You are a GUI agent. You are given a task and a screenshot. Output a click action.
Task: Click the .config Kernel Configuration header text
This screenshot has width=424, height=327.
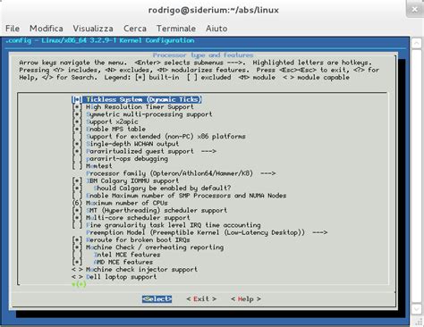pos(100,40)
